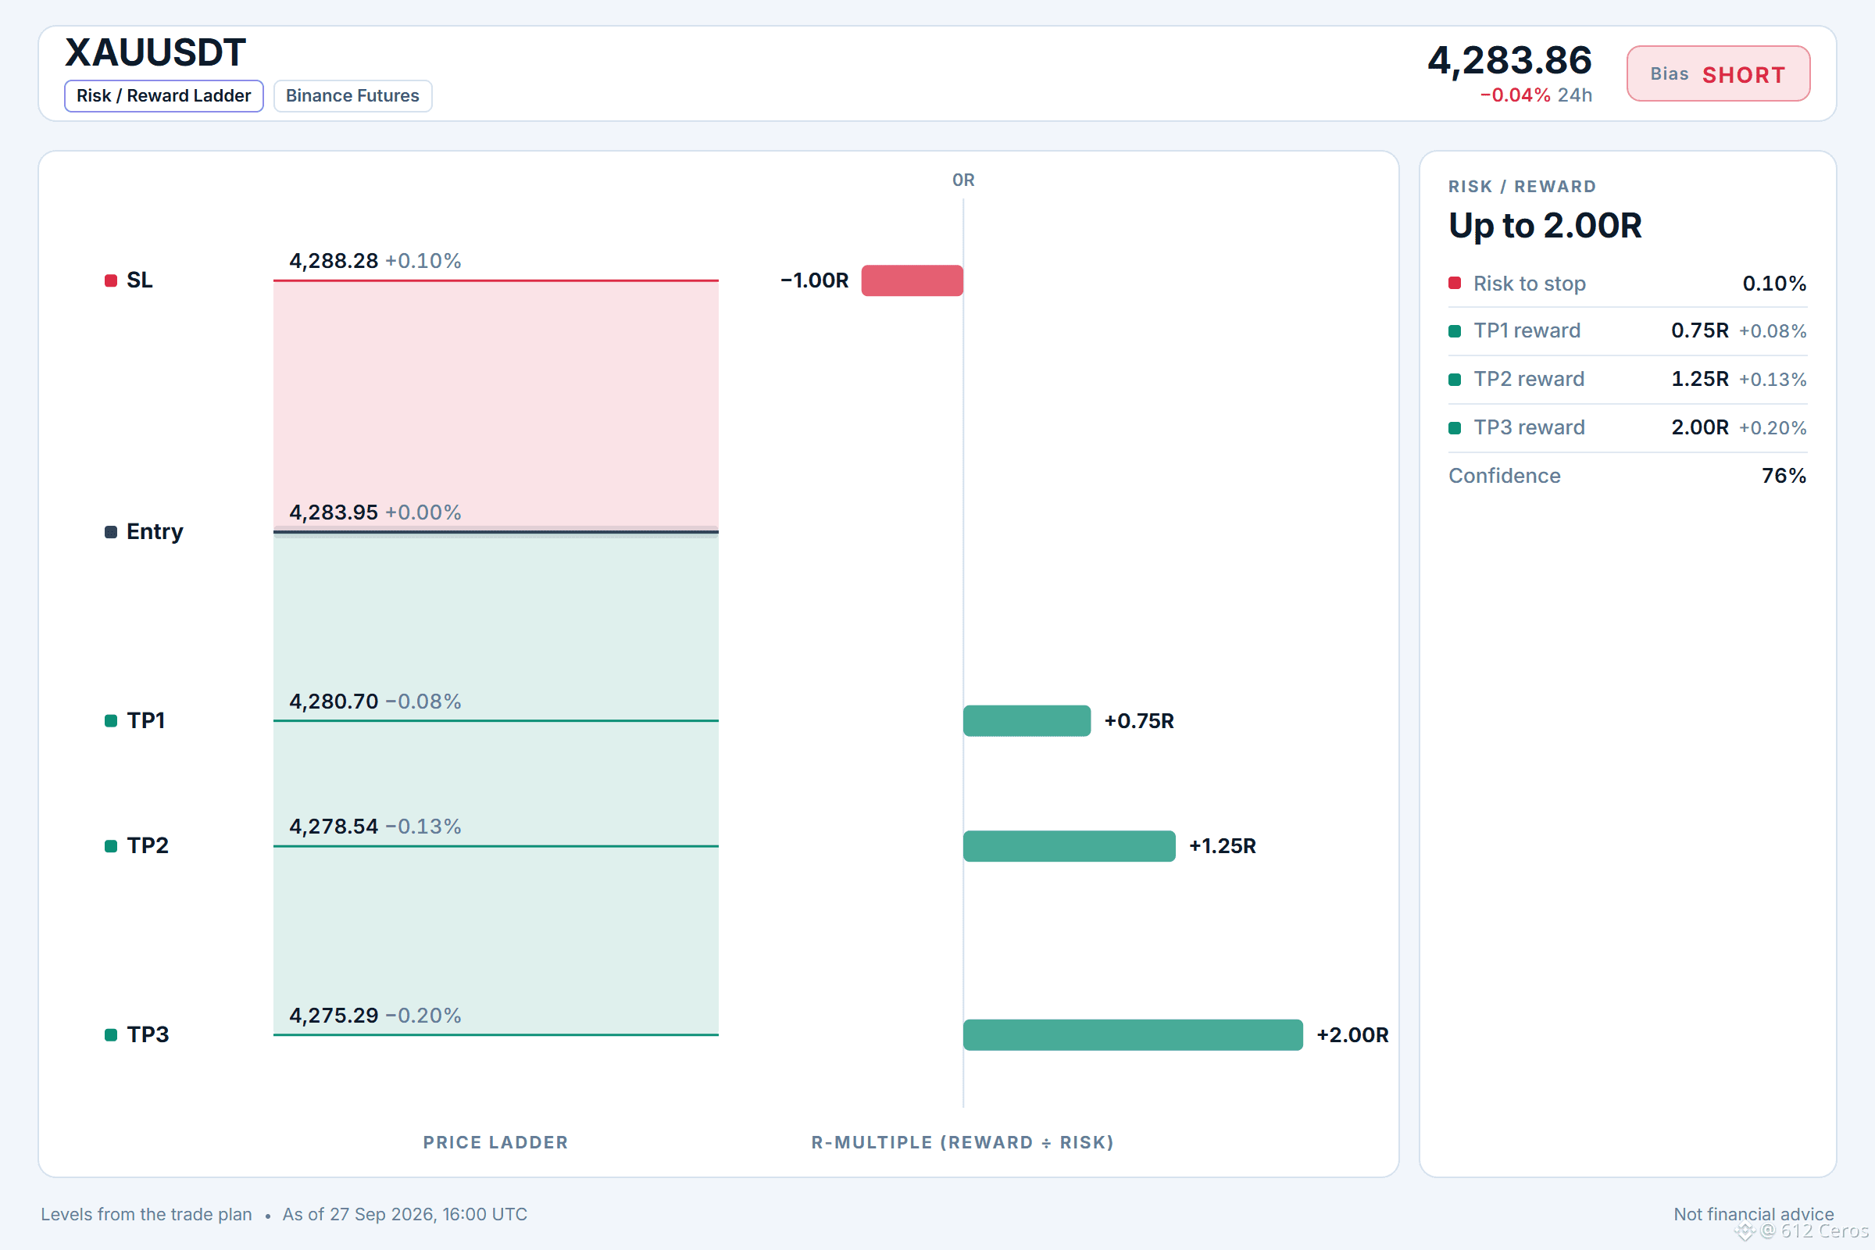Click the 4,275.29 TP3 price label
The width and height of the screenshot is (1875, 1250).
[334, 1015]
